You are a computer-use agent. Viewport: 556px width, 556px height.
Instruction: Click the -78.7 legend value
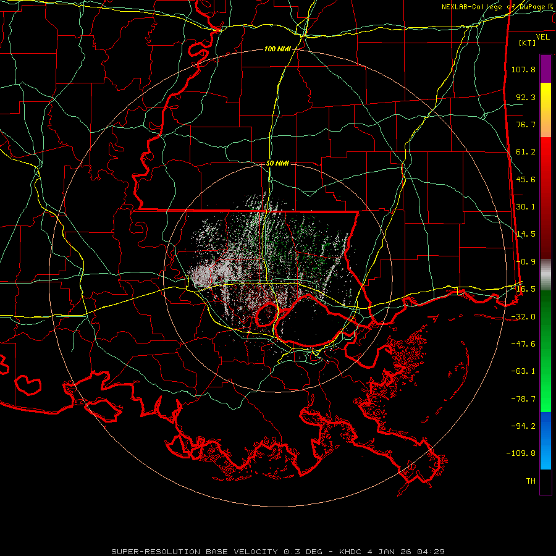(523, 399)
